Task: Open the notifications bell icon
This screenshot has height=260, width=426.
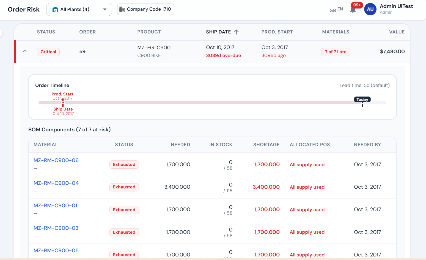Action: pos(353,10)
